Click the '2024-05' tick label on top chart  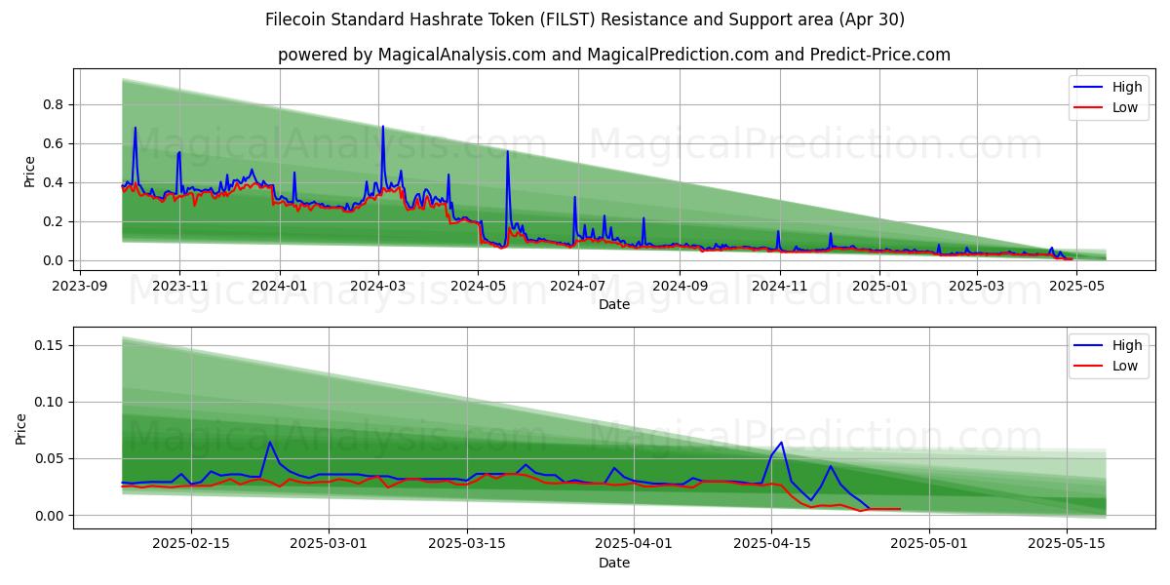click(479, 286)
